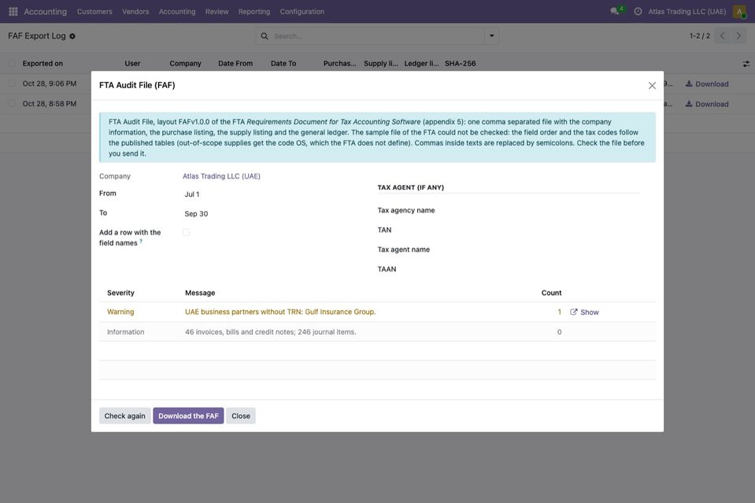This screenshot has height=503, width=755.
Task: Click the Tax agent name field
Action: click(x=550, y=250)
